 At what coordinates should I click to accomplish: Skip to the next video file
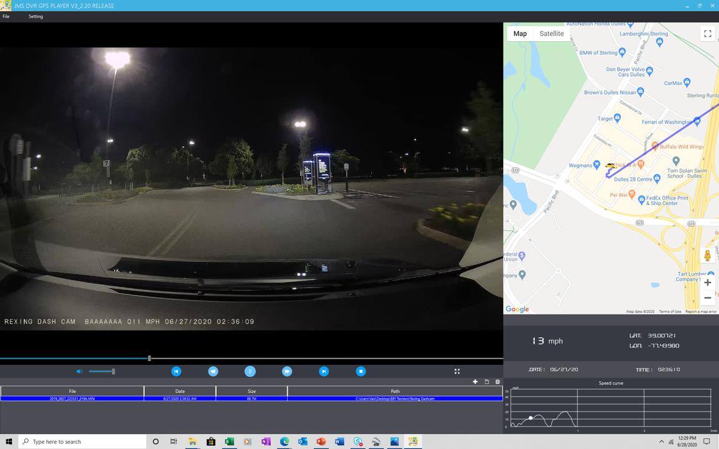[324, 371]
